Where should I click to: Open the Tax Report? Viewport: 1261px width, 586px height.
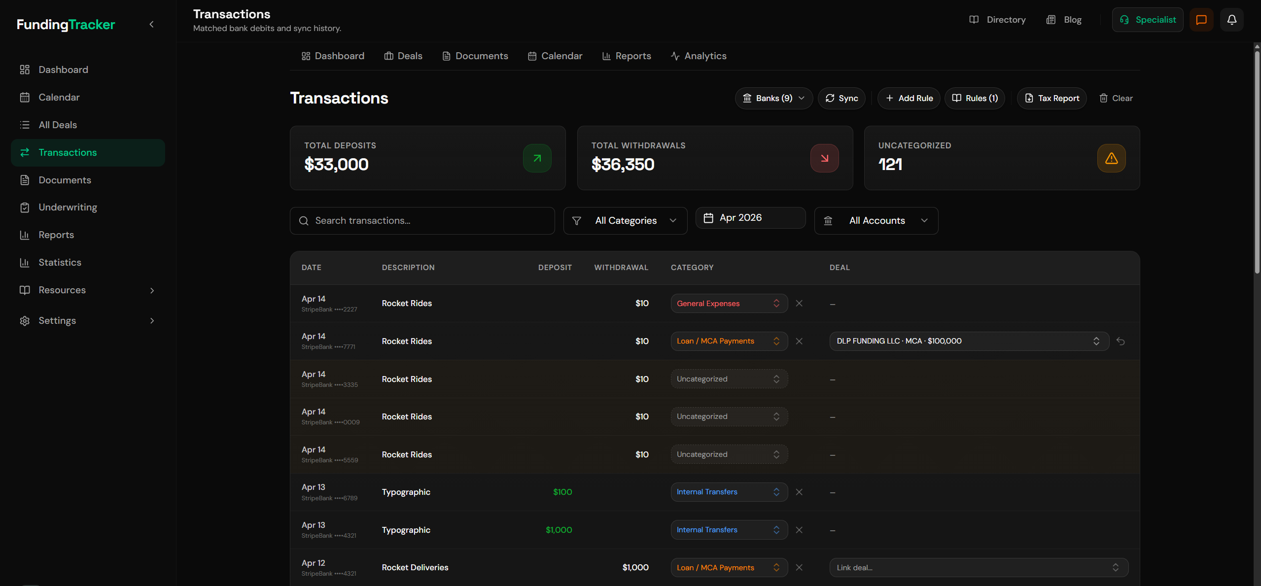pyautogui.click(x=1051, y=98)
